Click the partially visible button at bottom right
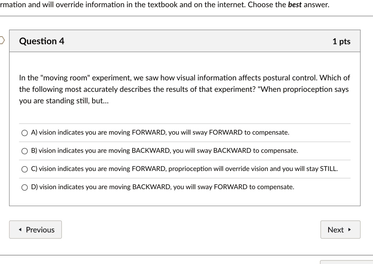Image resolution: width=373 pixels, height=264 pixels. pyautogui.click(x=347, y=262)
